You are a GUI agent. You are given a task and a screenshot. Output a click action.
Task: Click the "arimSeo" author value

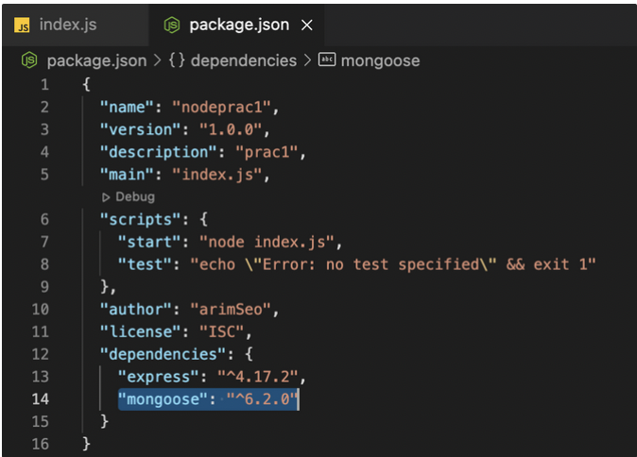(x=231, y=310)
